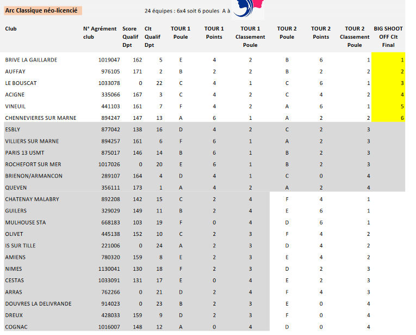The width and height of the screenshot is (416, 335).
Task: Click the 'Score Qualif Dpt' column header
Action: click(x=131, y=36)
